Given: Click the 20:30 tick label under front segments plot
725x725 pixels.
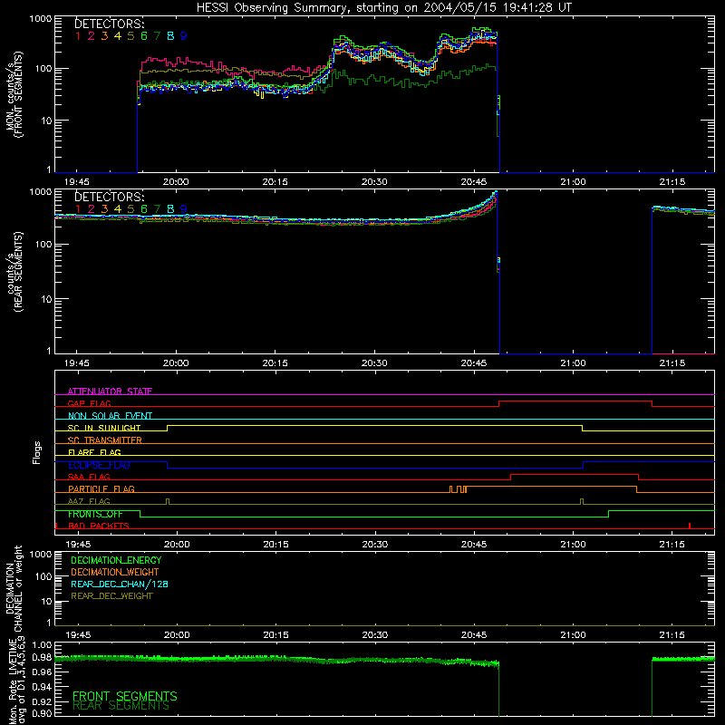Looking at the screenshot, I should point(374,182).
